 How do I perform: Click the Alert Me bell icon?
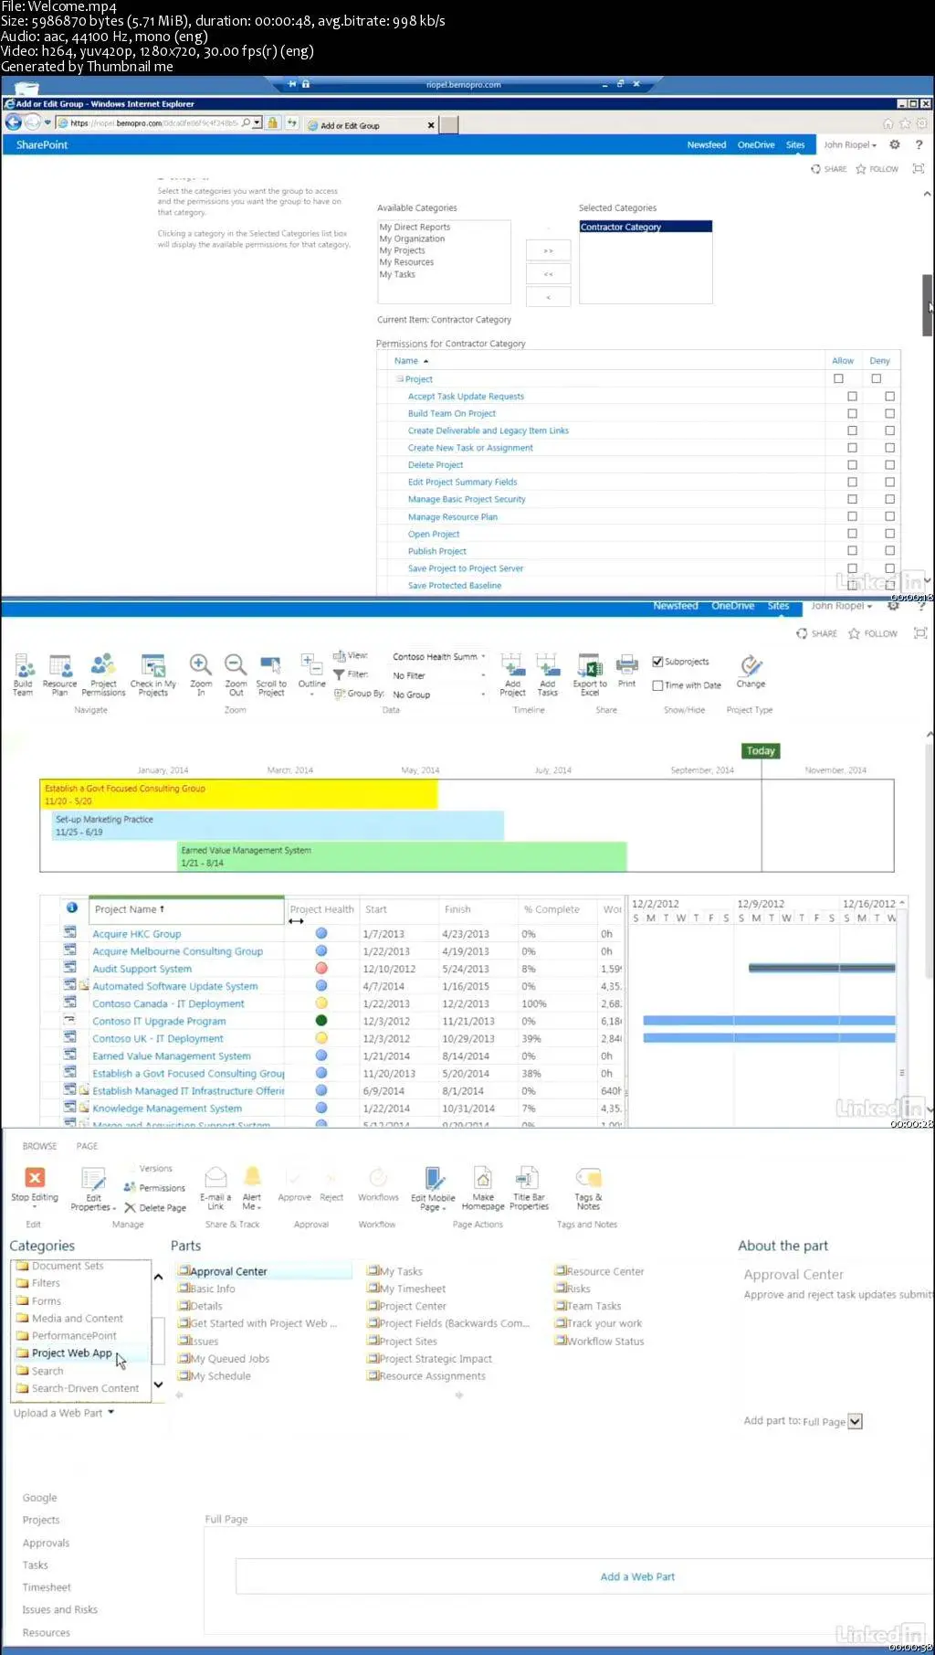pyautogui.click(x=252, y=1177)
